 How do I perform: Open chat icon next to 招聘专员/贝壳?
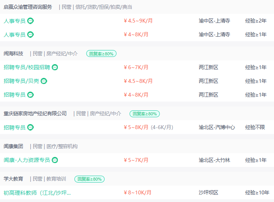(44, 81)
